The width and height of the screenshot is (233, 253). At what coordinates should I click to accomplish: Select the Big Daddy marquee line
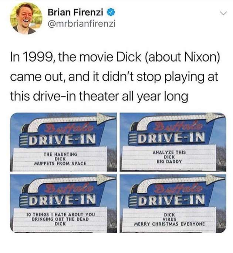click(x=169, y=162)
